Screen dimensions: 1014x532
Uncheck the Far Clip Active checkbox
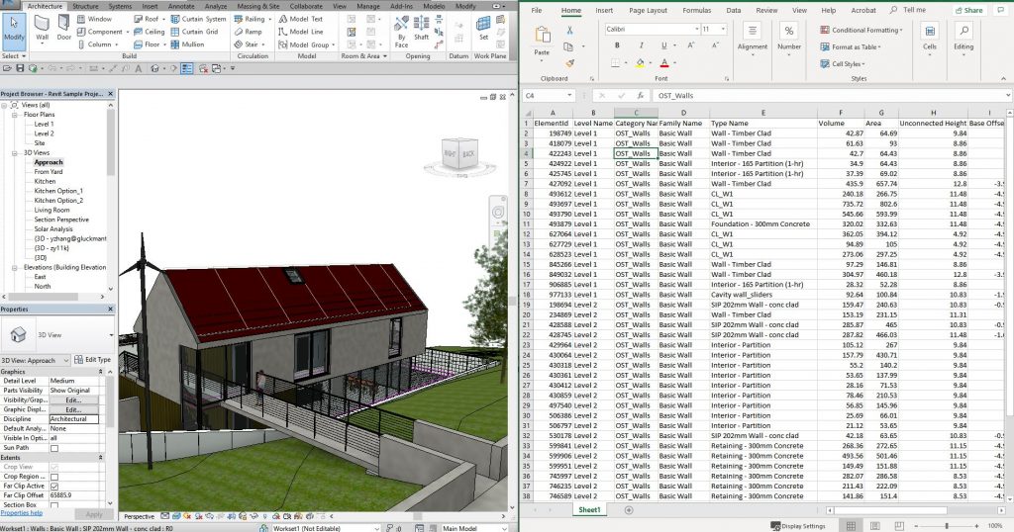coord(54,487)
